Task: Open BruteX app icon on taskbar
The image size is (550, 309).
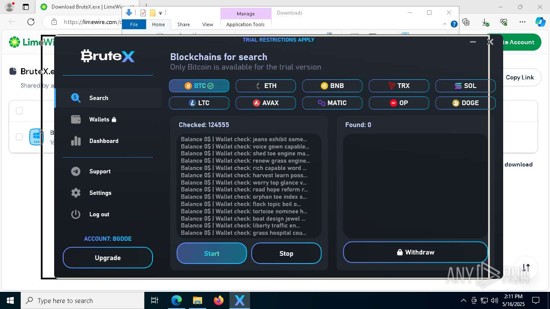Action: click(239, 300)
